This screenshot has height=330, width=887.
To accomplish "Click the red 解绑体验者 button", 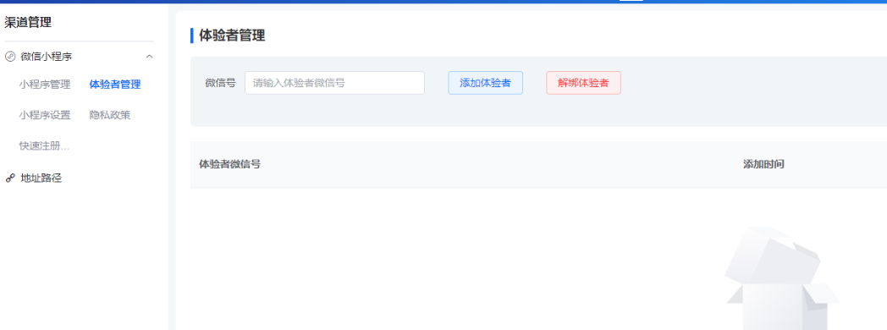I will point(583,83).
